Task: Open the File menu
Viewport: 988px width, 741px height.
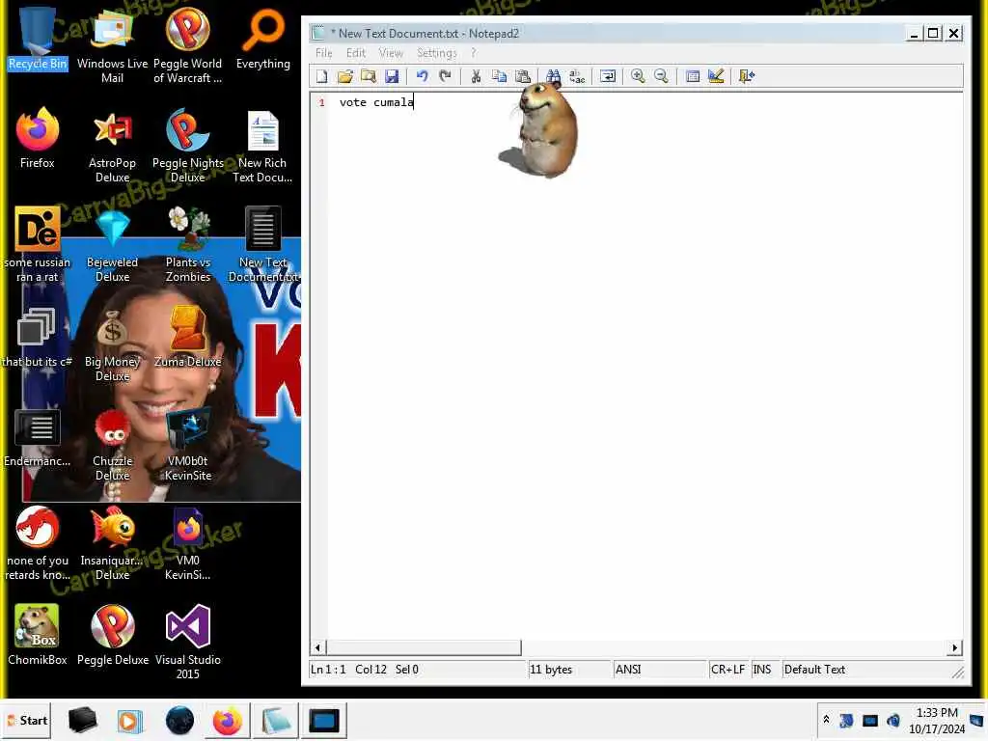Action: point(324,53)
